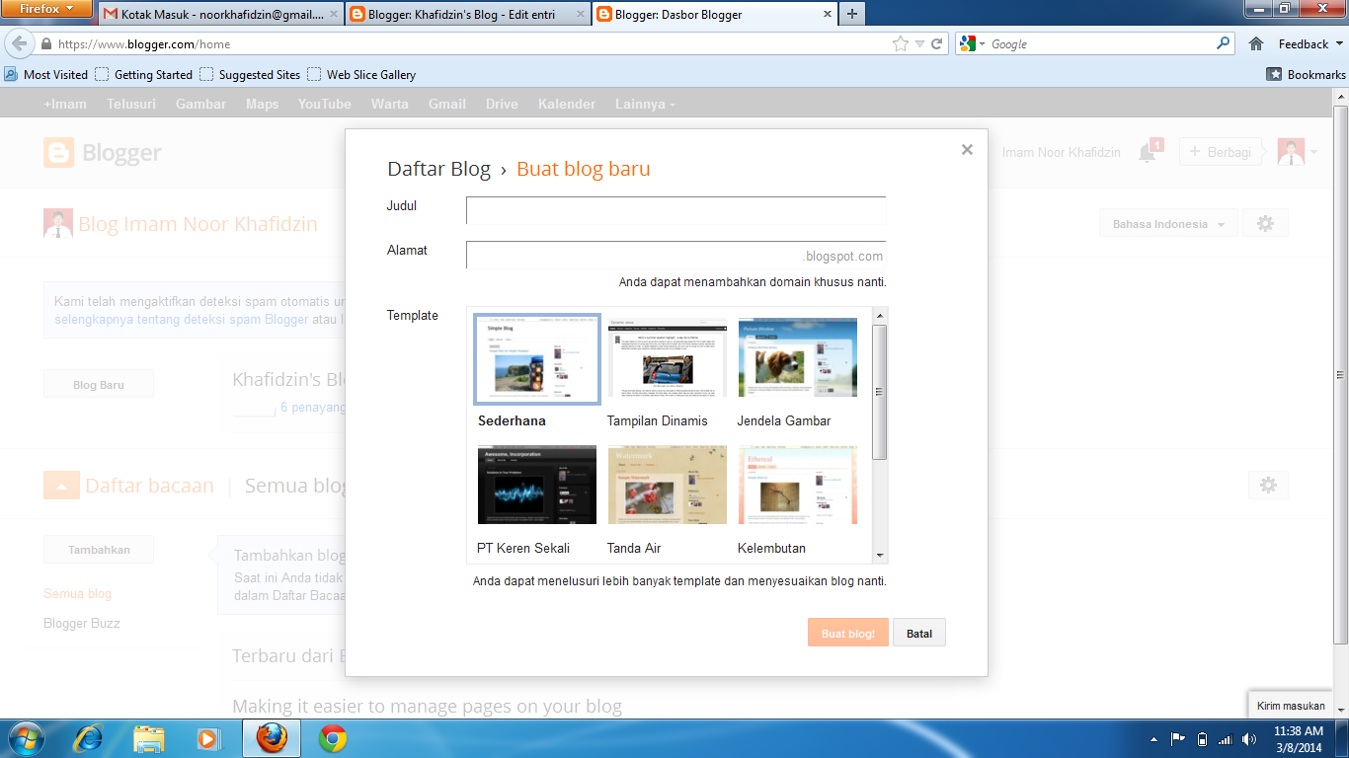1349x758 pixels.
Task: Close the new blog dialog with X
Action: point(967,150)
